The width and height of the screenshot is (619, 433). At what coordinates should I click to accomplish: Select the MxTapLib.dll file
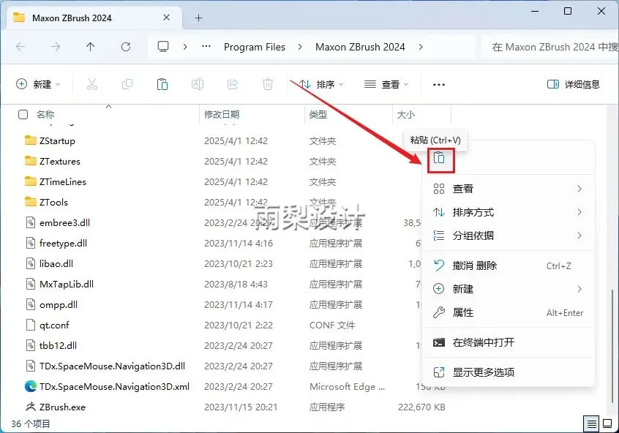(67, 285)
